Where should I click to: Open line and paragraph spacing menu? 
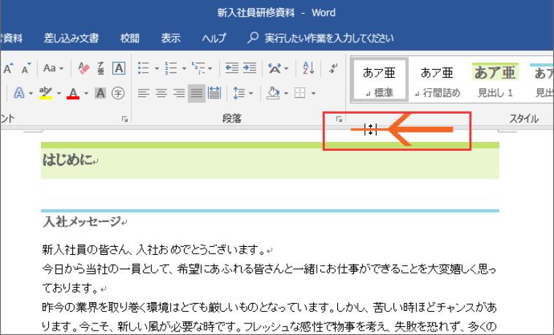243,93
